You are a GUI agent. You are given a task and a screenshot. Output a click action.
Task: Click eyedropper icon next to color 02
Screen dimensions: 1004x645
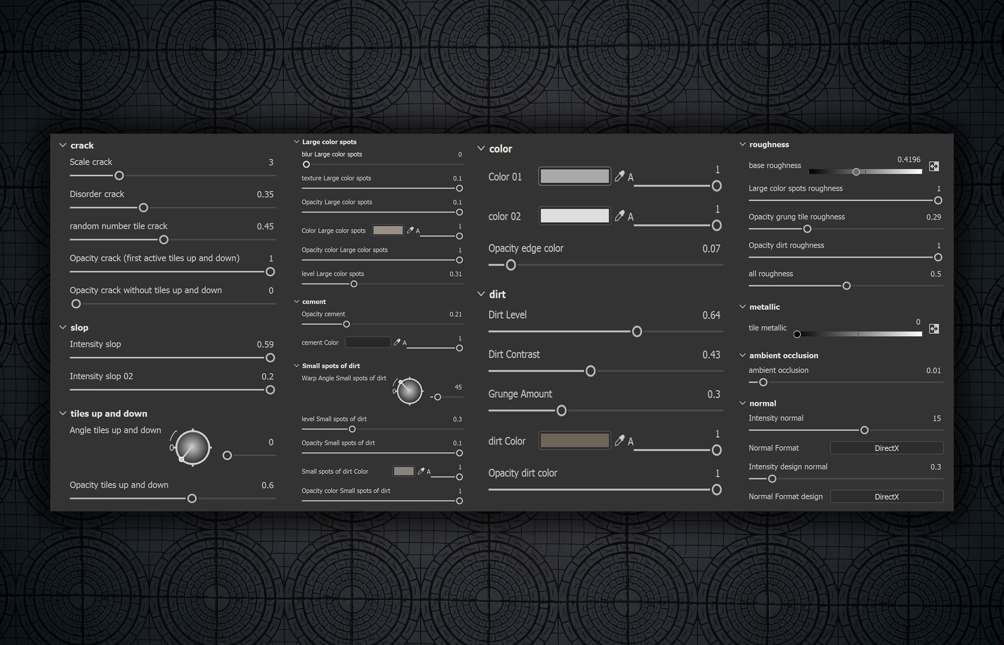coord(619,216)
